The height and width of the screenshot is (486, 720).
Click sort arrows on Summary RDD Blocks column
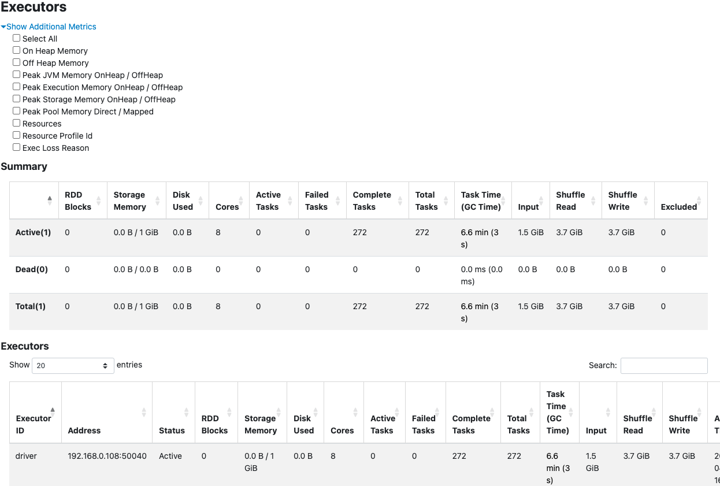pos(98,201)
